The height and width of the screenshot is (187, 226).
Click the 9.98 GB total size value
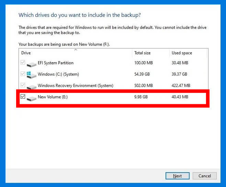(x=141, y=97)
